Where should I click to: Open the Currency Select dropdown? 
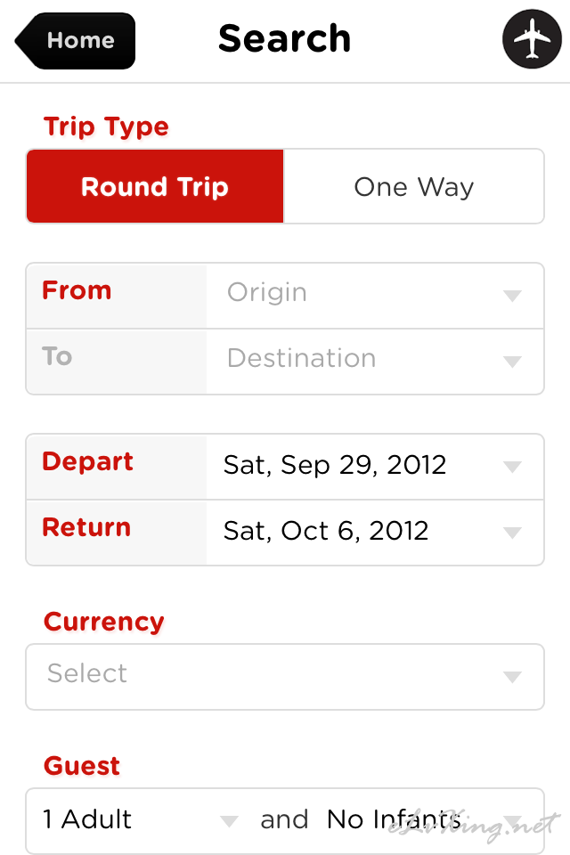285,677
